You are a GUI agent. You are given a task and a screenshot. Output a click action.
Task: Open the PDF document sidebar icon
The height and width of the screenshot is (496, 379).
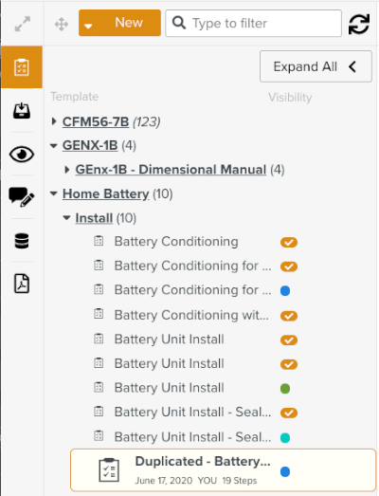(22, 284)
